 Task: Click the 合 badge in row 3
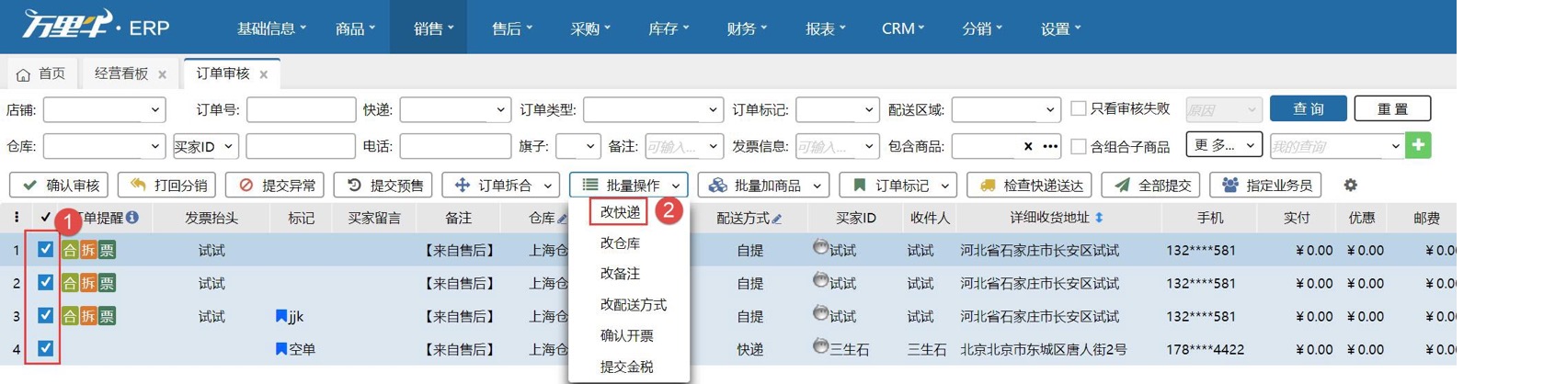[70, 316]
